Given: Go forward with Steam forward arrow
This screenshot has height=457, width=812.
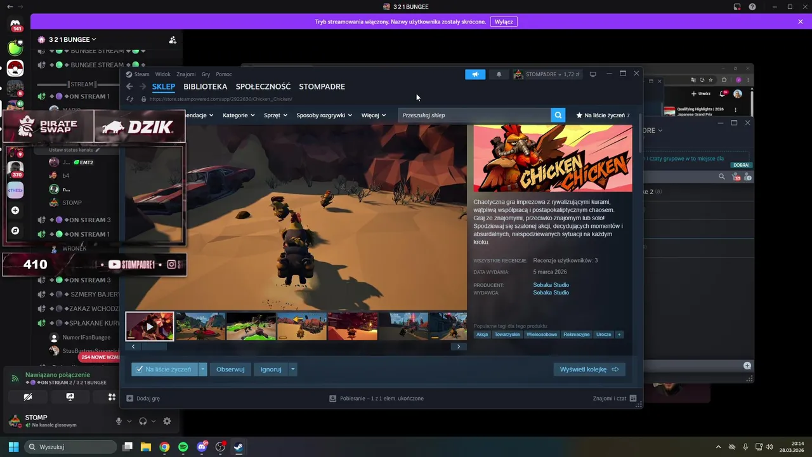Looking at the screenshot, I should [143, 86].
